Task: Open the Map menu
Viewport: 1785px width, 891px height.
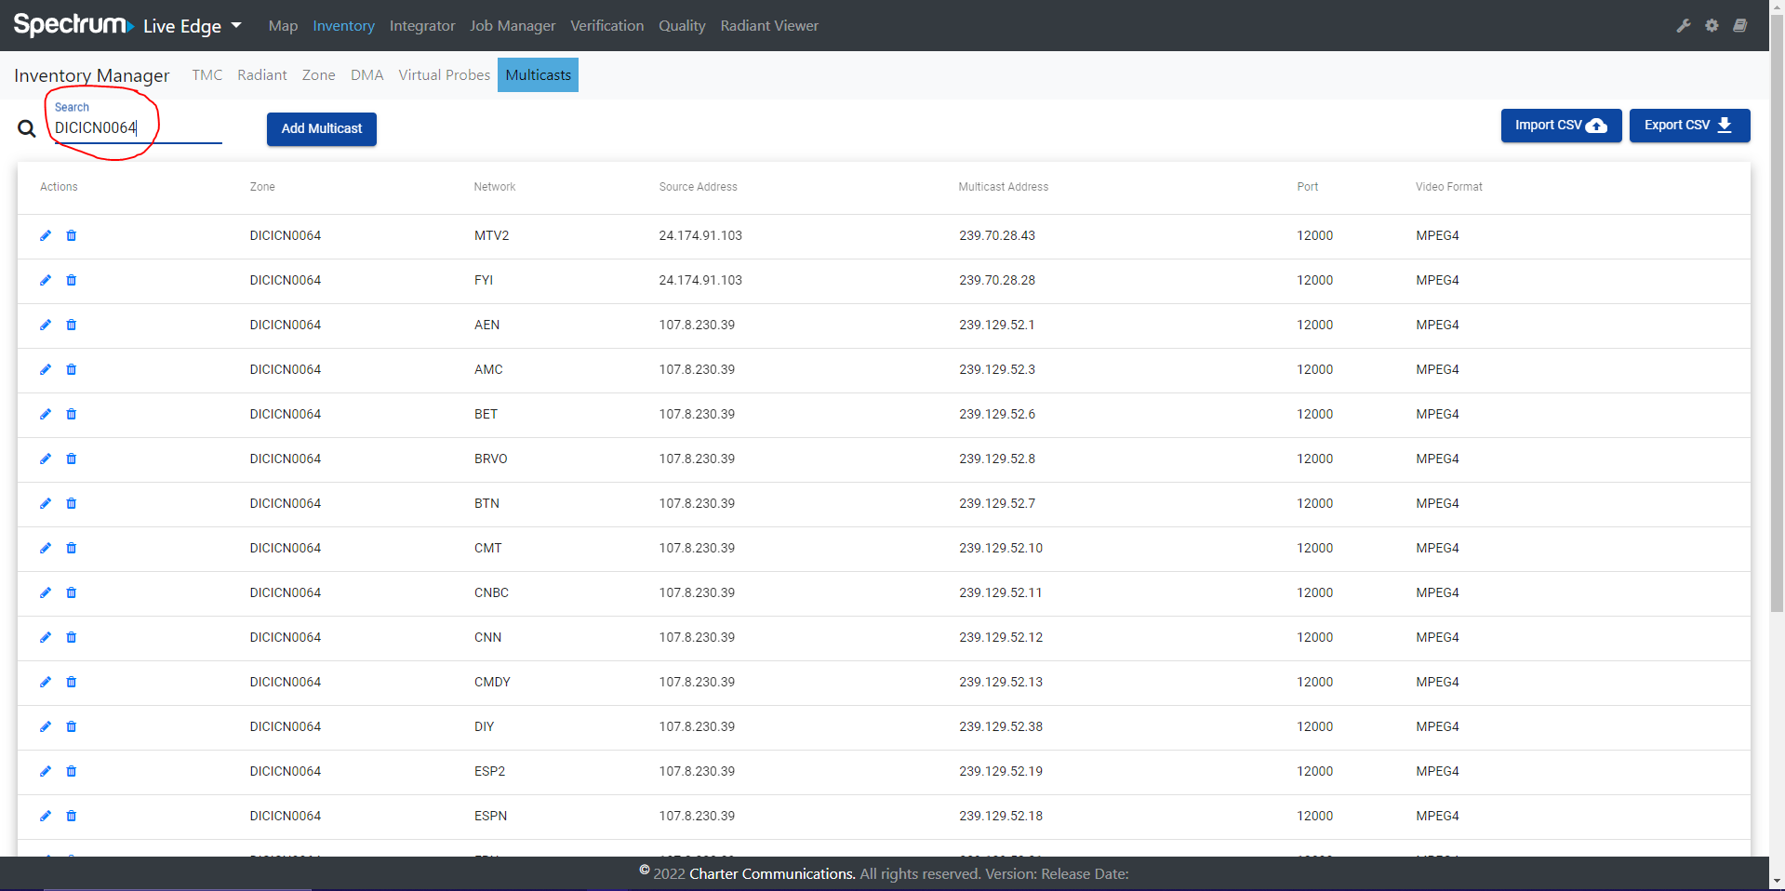Action: (x=283, y=26)
